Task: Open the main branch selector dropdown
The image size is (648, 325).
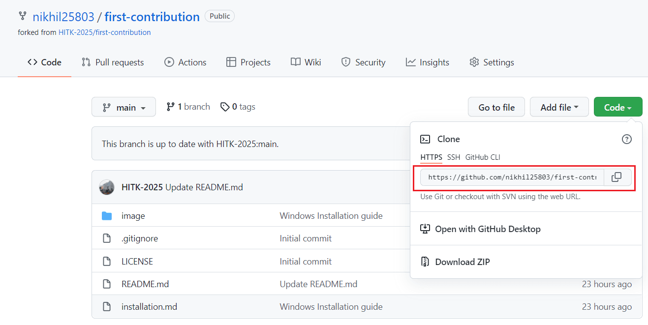Action: click(x=123, y=107)
